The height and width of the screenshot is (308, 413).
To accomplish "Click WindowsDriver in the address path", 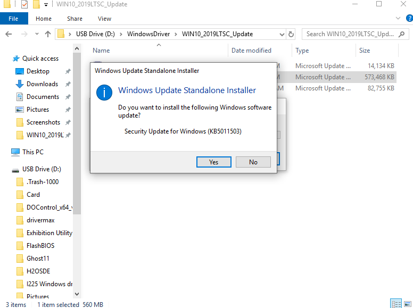I will pyautogui.click(x=148, y=34).
